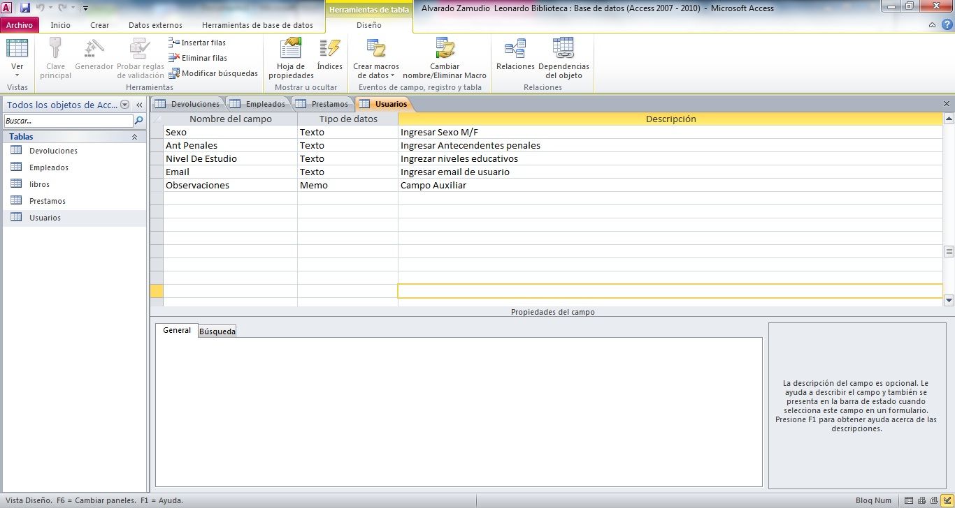Viewport: 955px width, 508px height.
Task: Expand the navigation pane category dropdown
Action: [x=125, y=105]
